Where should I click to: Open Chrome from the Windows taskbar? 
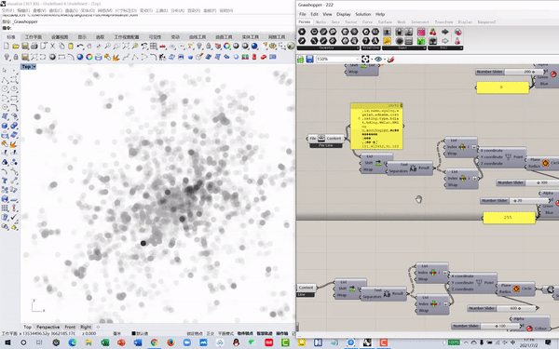point(154,342)
